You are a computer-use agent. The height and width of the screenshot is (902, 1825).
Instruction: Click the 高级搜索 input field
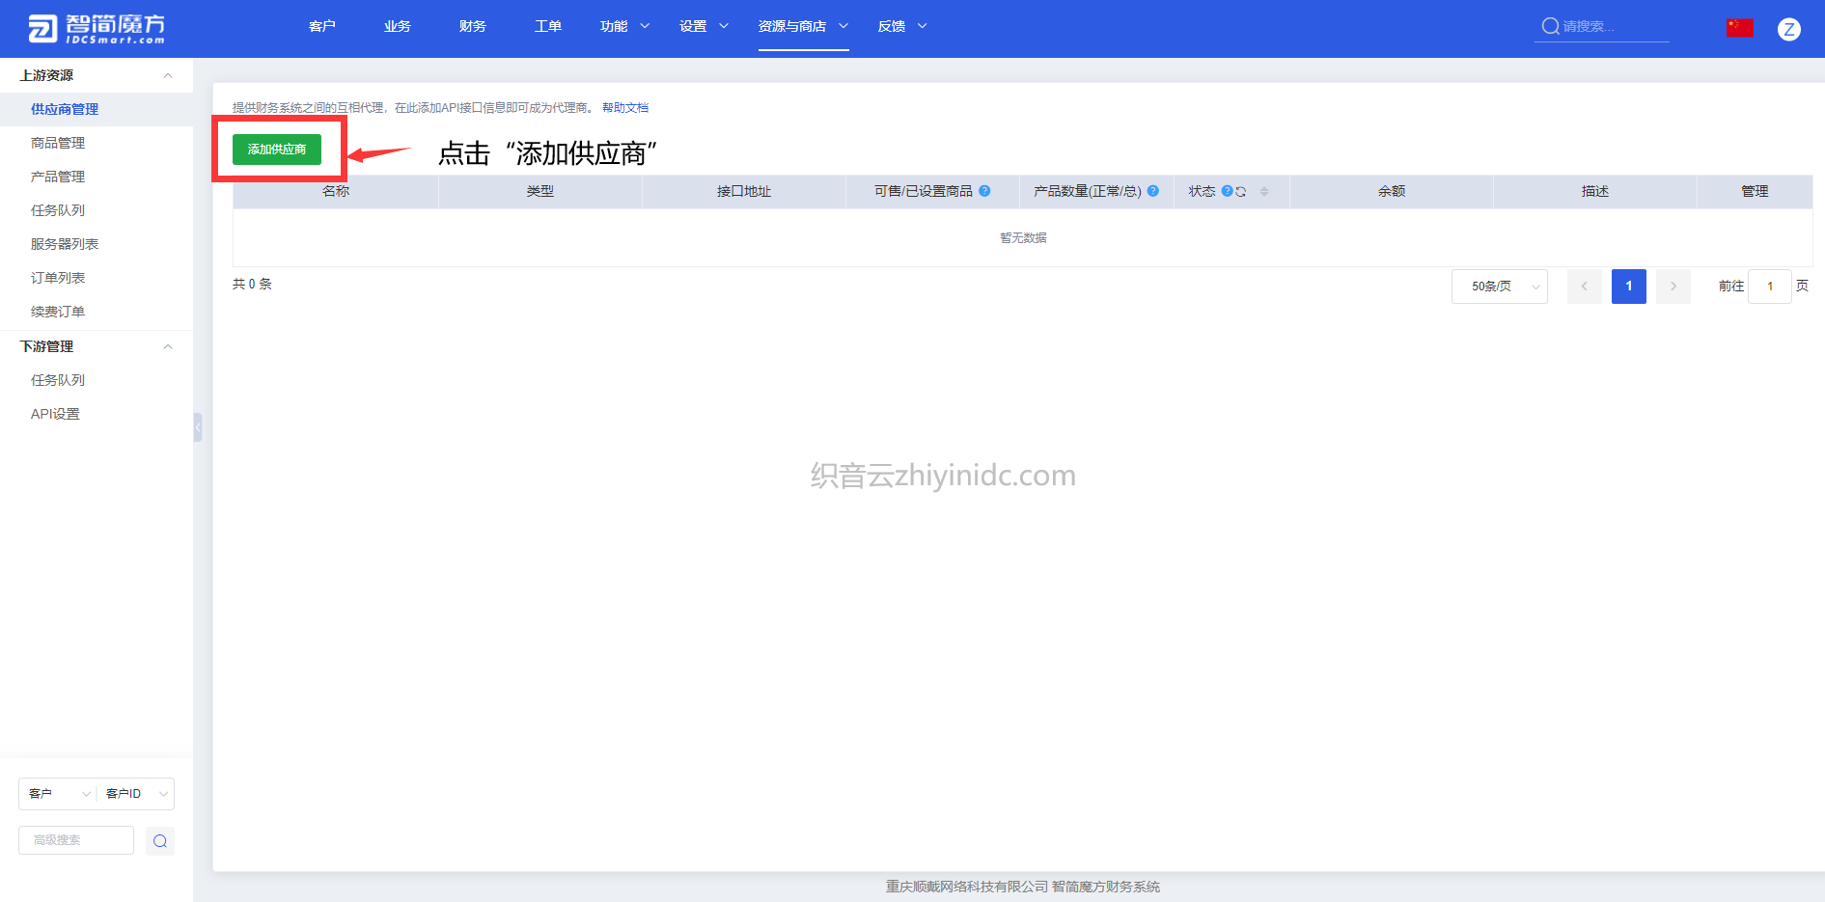[x=76, y=840]
